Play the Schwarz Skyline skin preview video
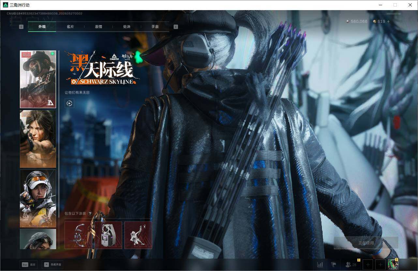Viewport: 418px width, 271px height. (69, 103)
